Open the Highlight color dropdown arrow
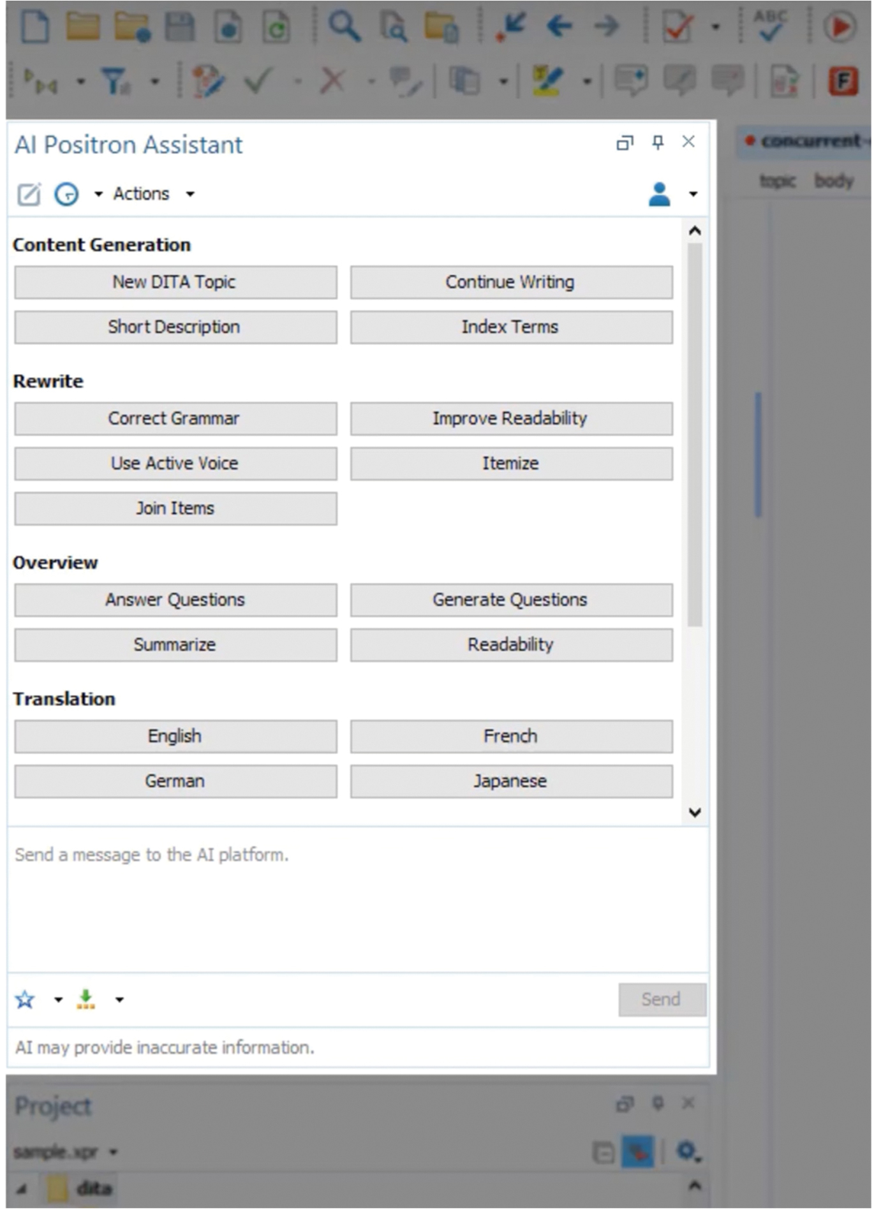Image resolution: width=874 pixels, height=1210 pixels. pyautogui.click(x=587, y=82)
